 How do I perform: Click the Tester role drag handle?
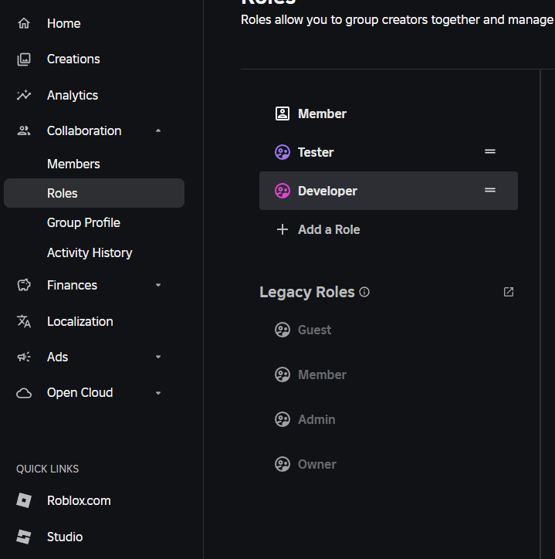(490, 151)
